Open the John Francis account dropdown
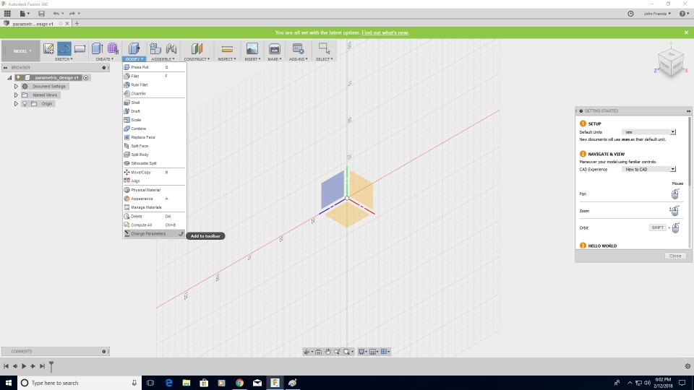The height and width of the screenshot is (390, 694). (657, 14)
